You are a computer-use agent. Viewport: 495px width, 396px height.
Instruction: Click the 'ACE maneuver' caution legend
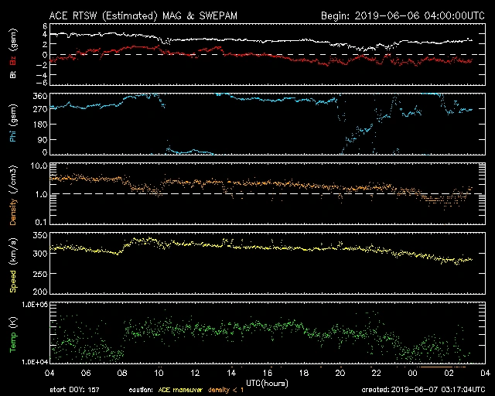point(180,390)
